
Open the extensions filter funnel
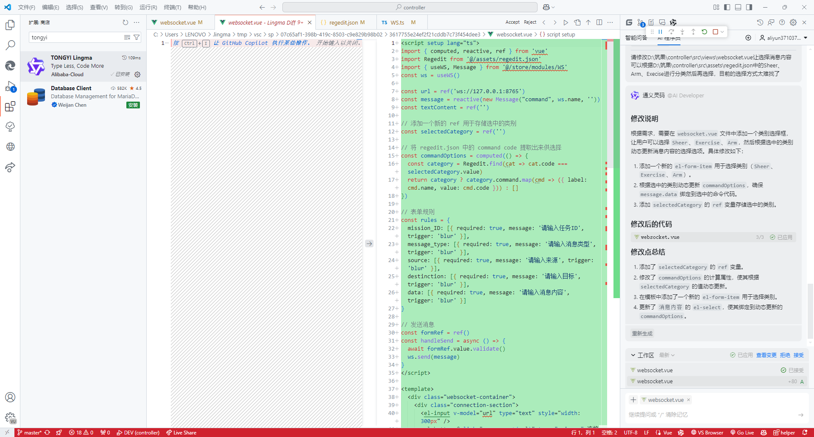[x=137, y=37]
